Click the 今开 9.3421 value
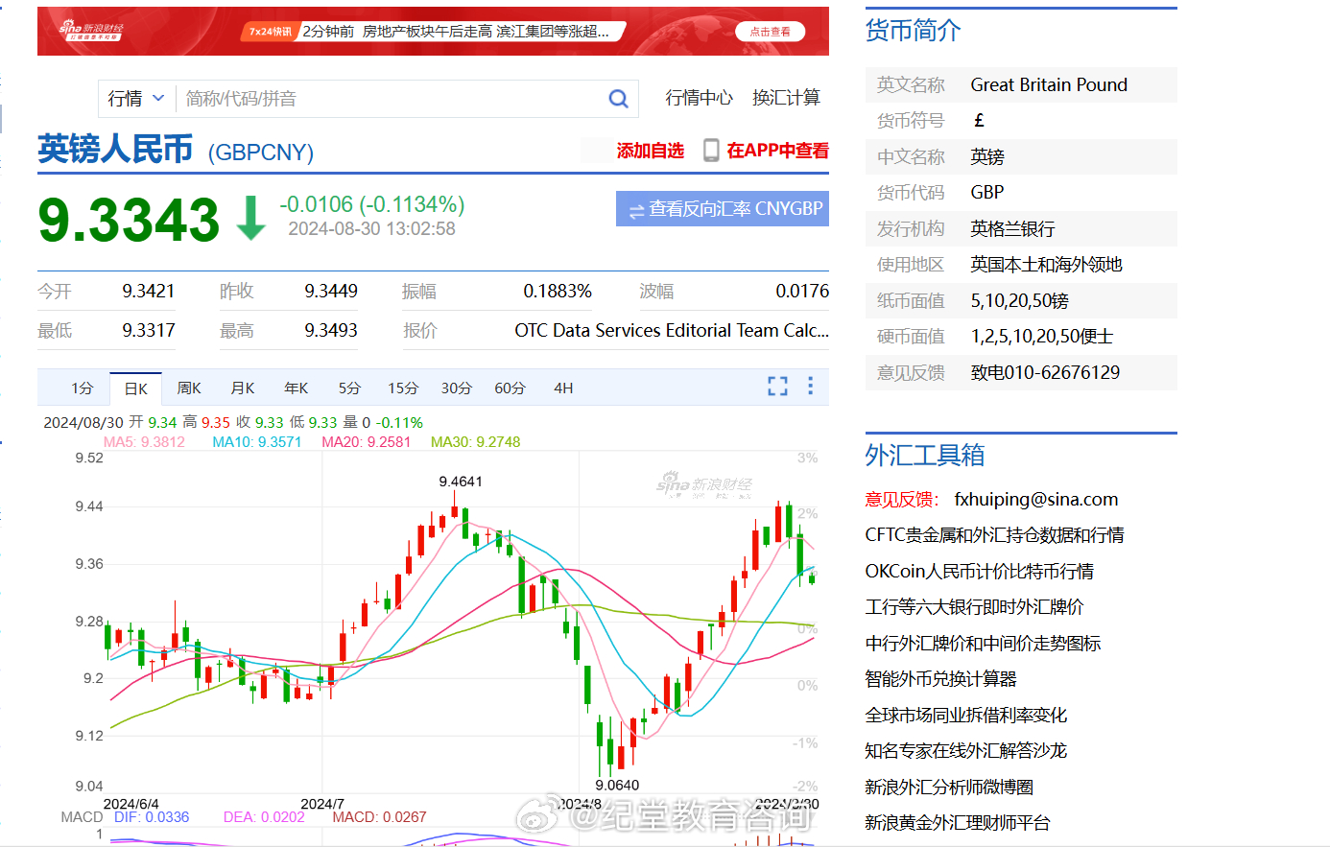The height and width of the screenshot is (847, 1330). 149,291
